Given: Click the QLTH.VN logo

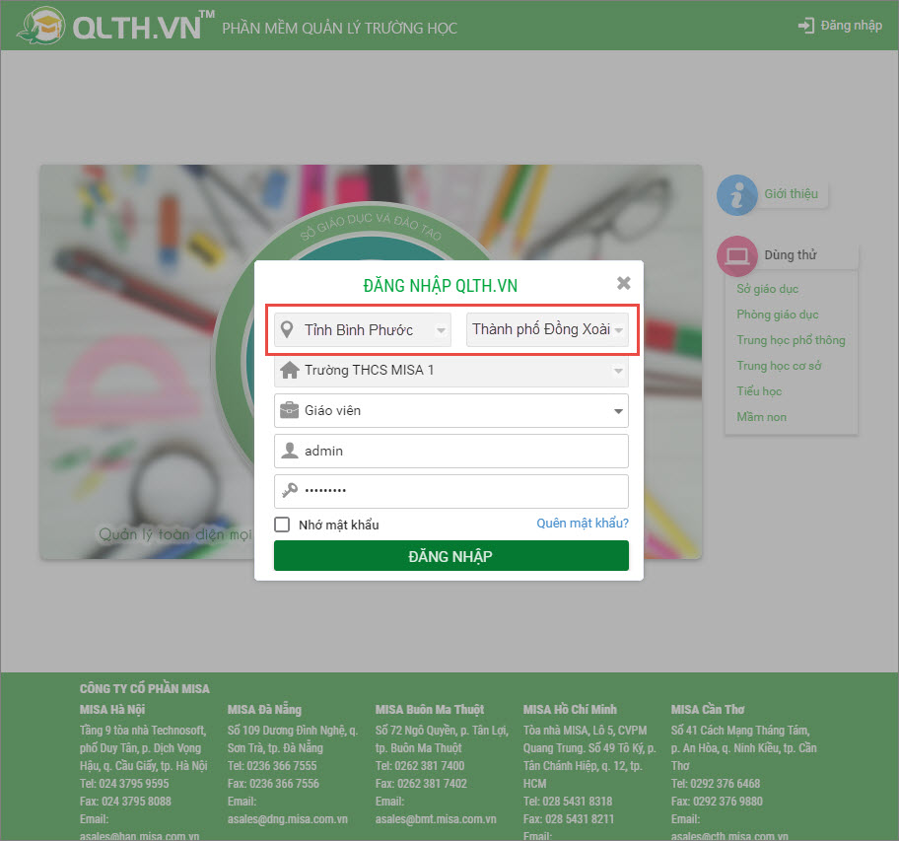Looking at the screenshot, I should pyautogui.click(x=114, y=26).
